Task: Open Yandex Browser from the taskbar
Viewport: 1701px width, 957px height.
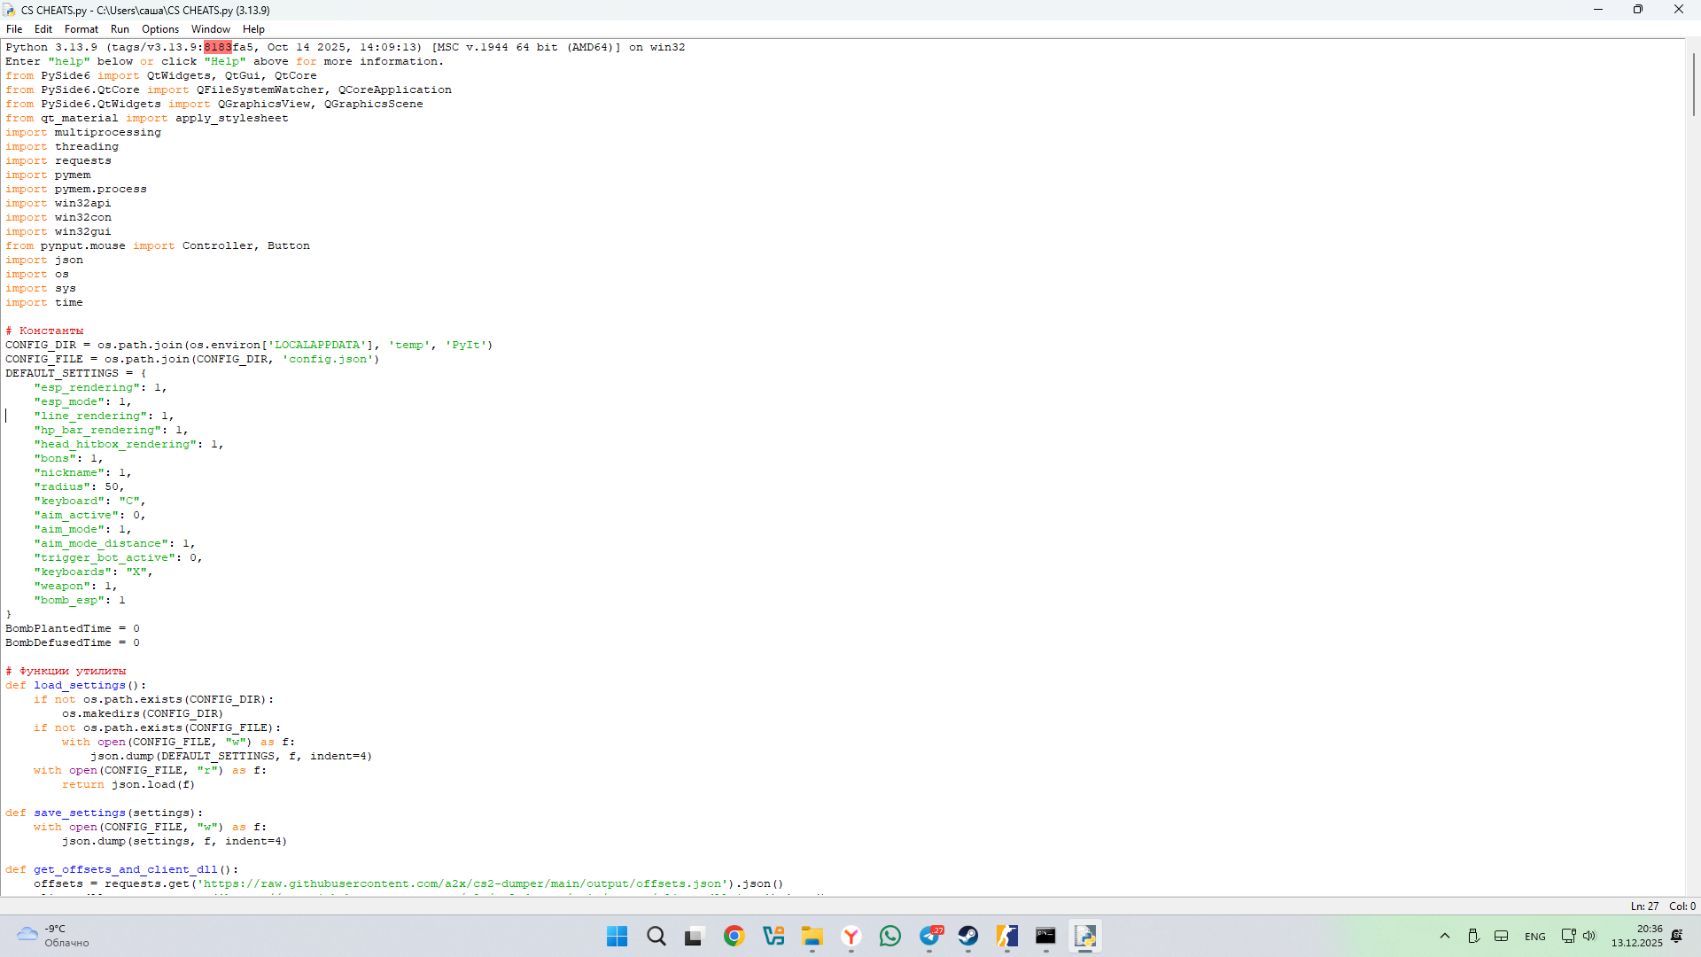Action: [x=851, y=936]
